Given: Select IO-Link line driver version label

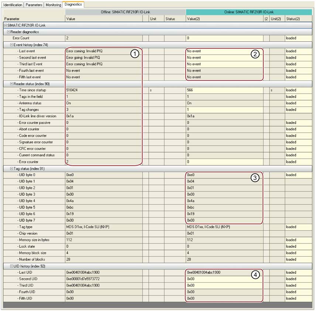Looking at the screenshot, I should (38, 116).
